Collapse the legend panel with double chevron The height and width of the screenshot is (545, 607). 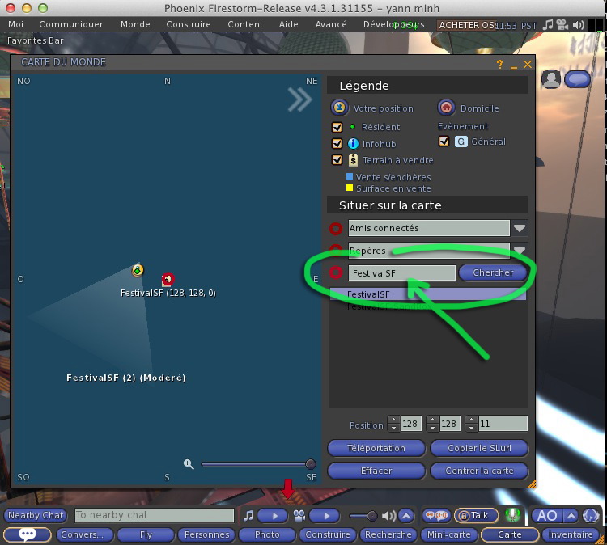click(x=299, y=99)
